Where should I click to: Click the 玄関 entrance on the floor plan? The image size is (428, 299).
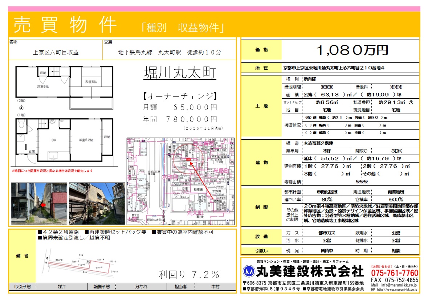pos(32,152)
